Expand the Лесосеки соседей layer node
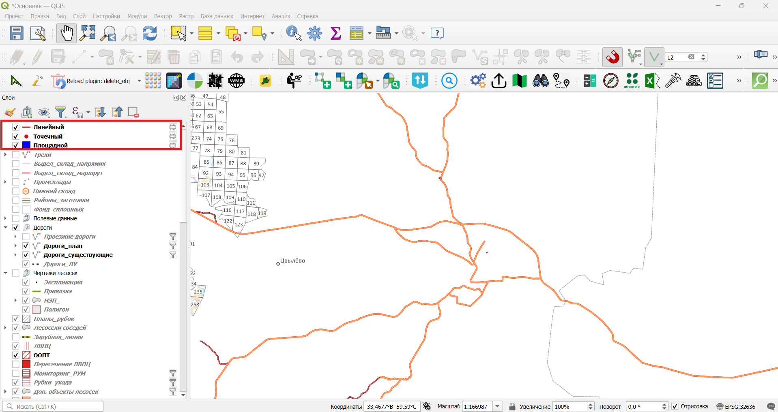 point(5,328)
